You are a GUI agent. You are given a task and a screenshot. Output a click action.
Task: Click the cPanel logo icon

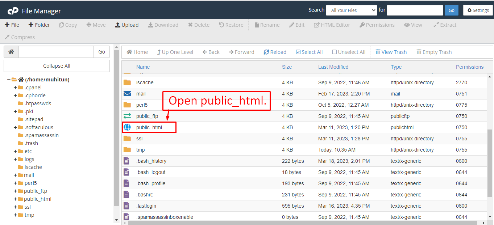[x=13, y=11]
